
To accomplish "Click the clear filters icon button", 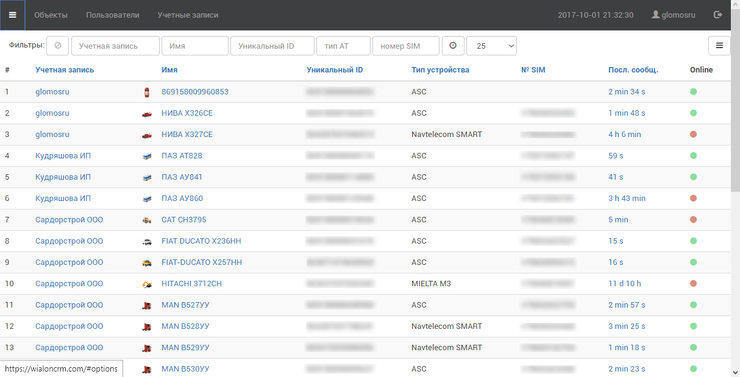I will coord(57,46).
